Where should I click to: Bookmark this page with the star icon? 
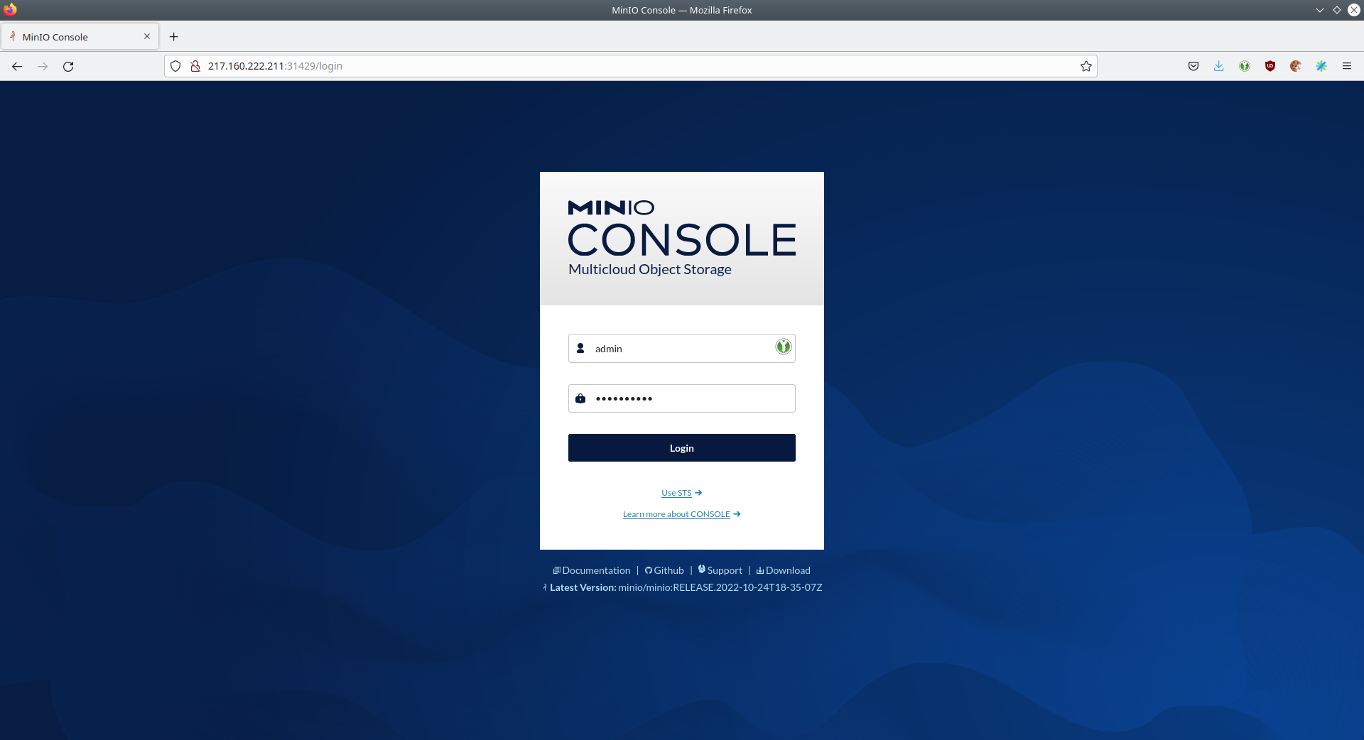[x=1086, y=66]
